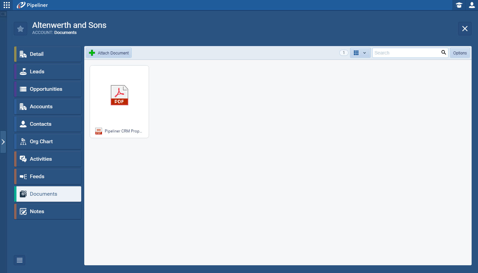
Task: Click the Pipeliner logo
Action: tap(32, 5)
